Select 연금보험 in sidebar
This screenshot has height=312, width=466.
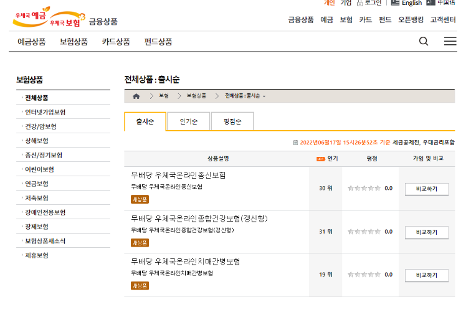pyautogui.click(x=37, y=184)
